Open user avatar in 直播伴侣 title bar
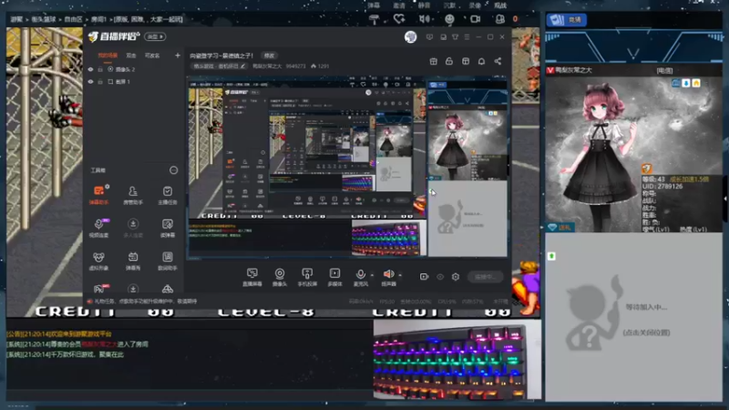 click(411, 36)
